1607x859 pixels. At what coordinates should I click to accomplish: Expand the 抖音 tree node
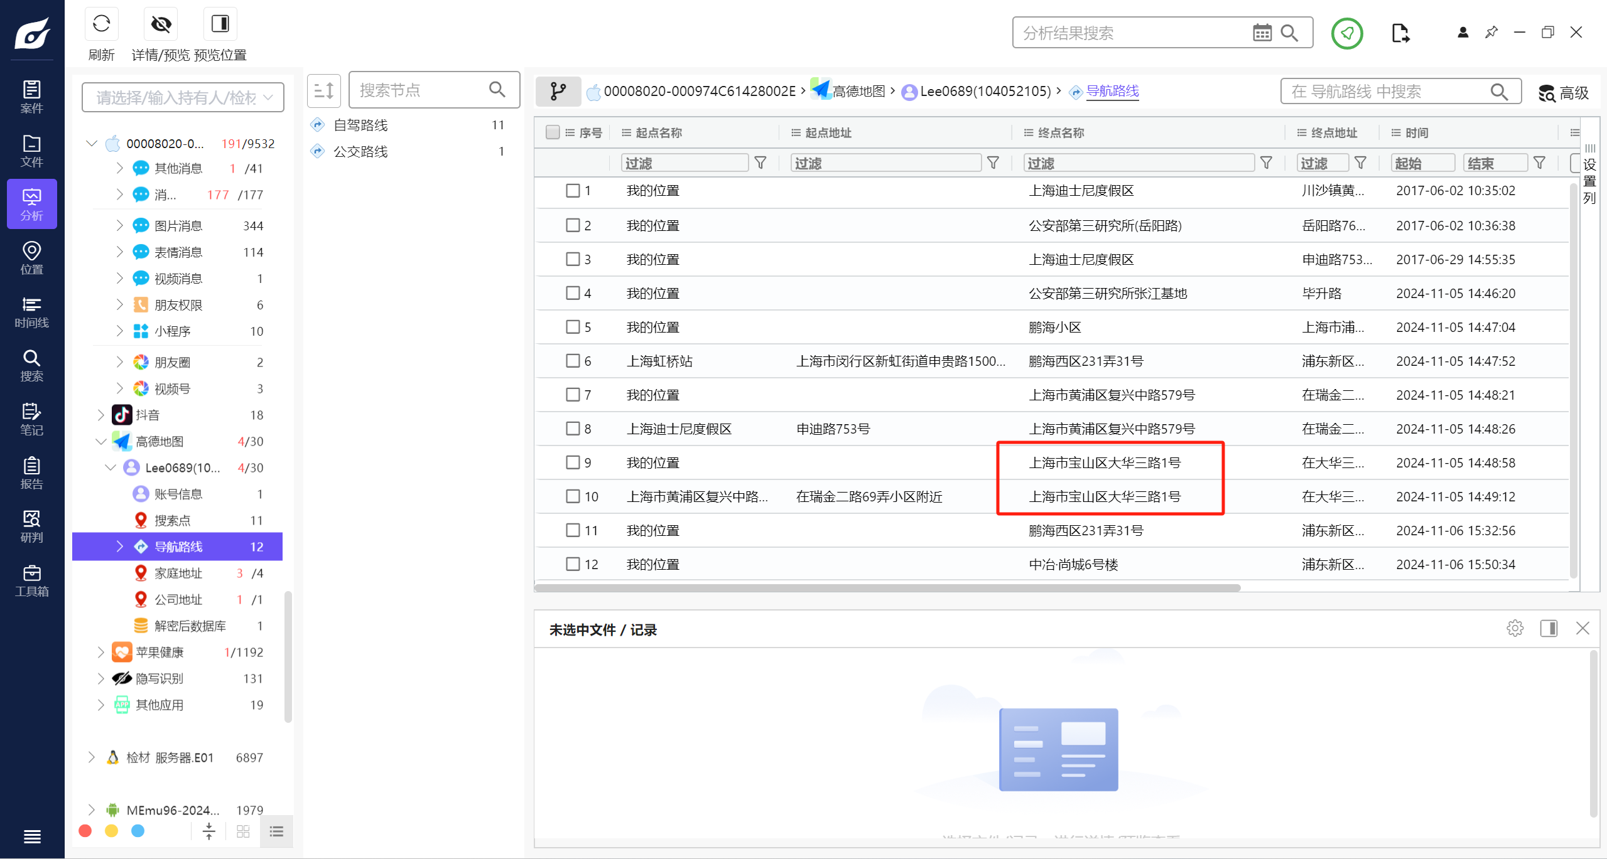pos(100,415)
